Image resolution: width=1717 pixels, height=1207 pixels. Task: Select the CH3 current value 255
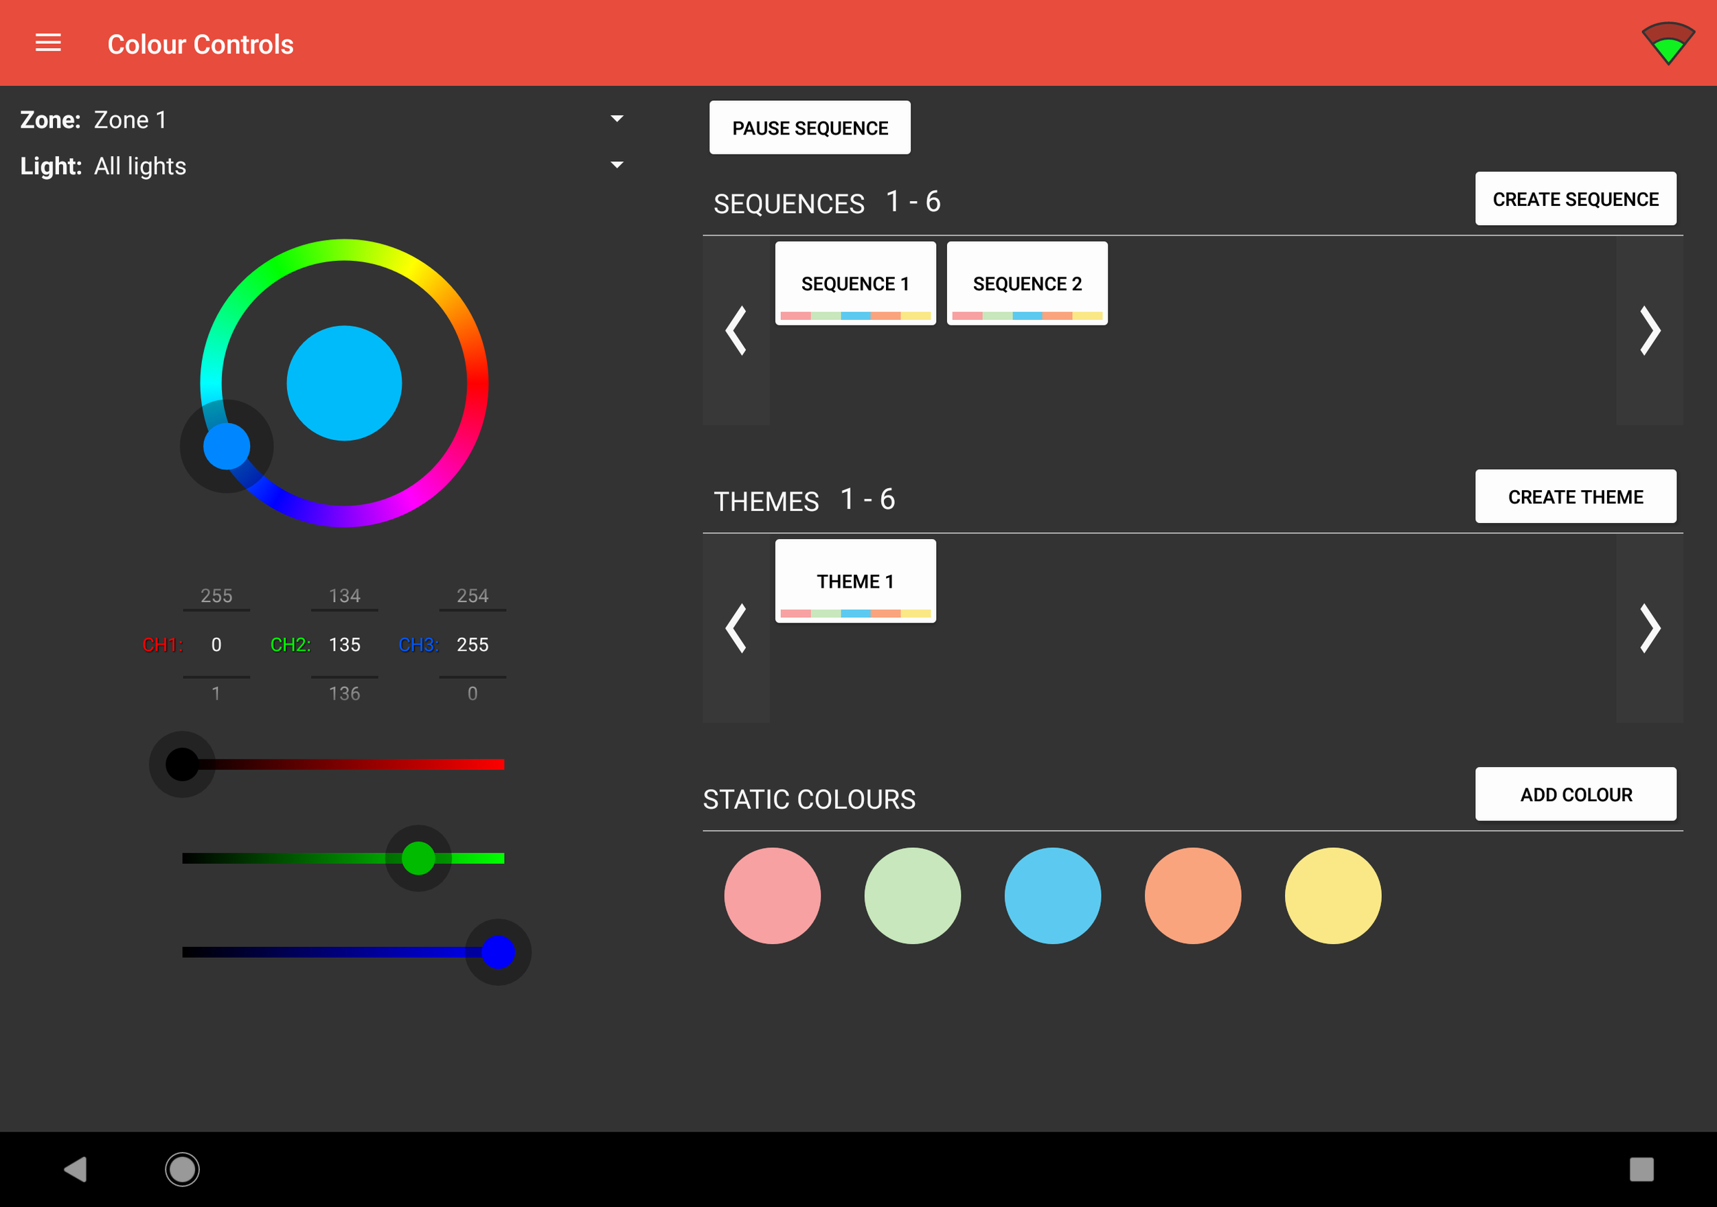tap(473, 644)
